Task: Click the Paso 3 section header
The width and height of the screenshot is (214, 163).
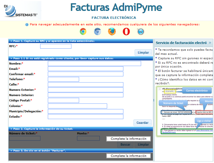Action: (81, 151)
